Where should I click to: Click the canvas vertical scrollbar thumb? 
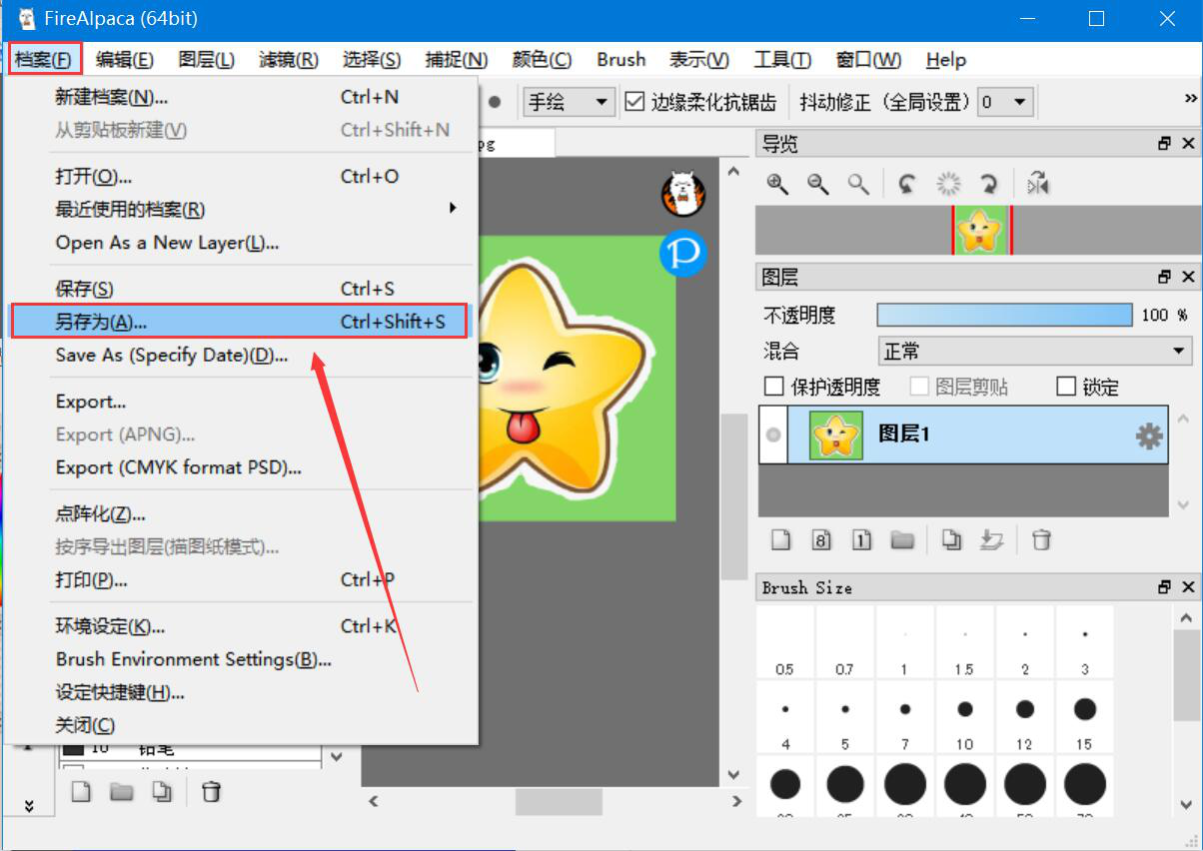point(734,496)
